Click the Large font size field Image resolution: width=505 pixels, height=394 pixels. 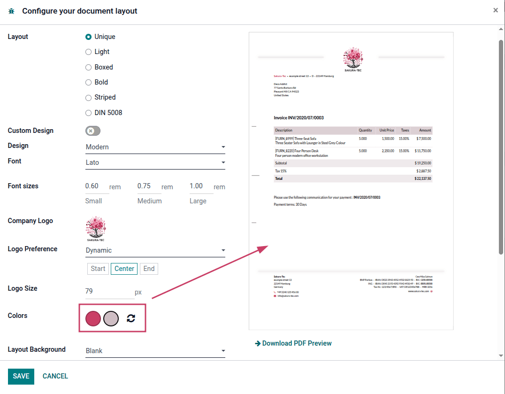201,186
